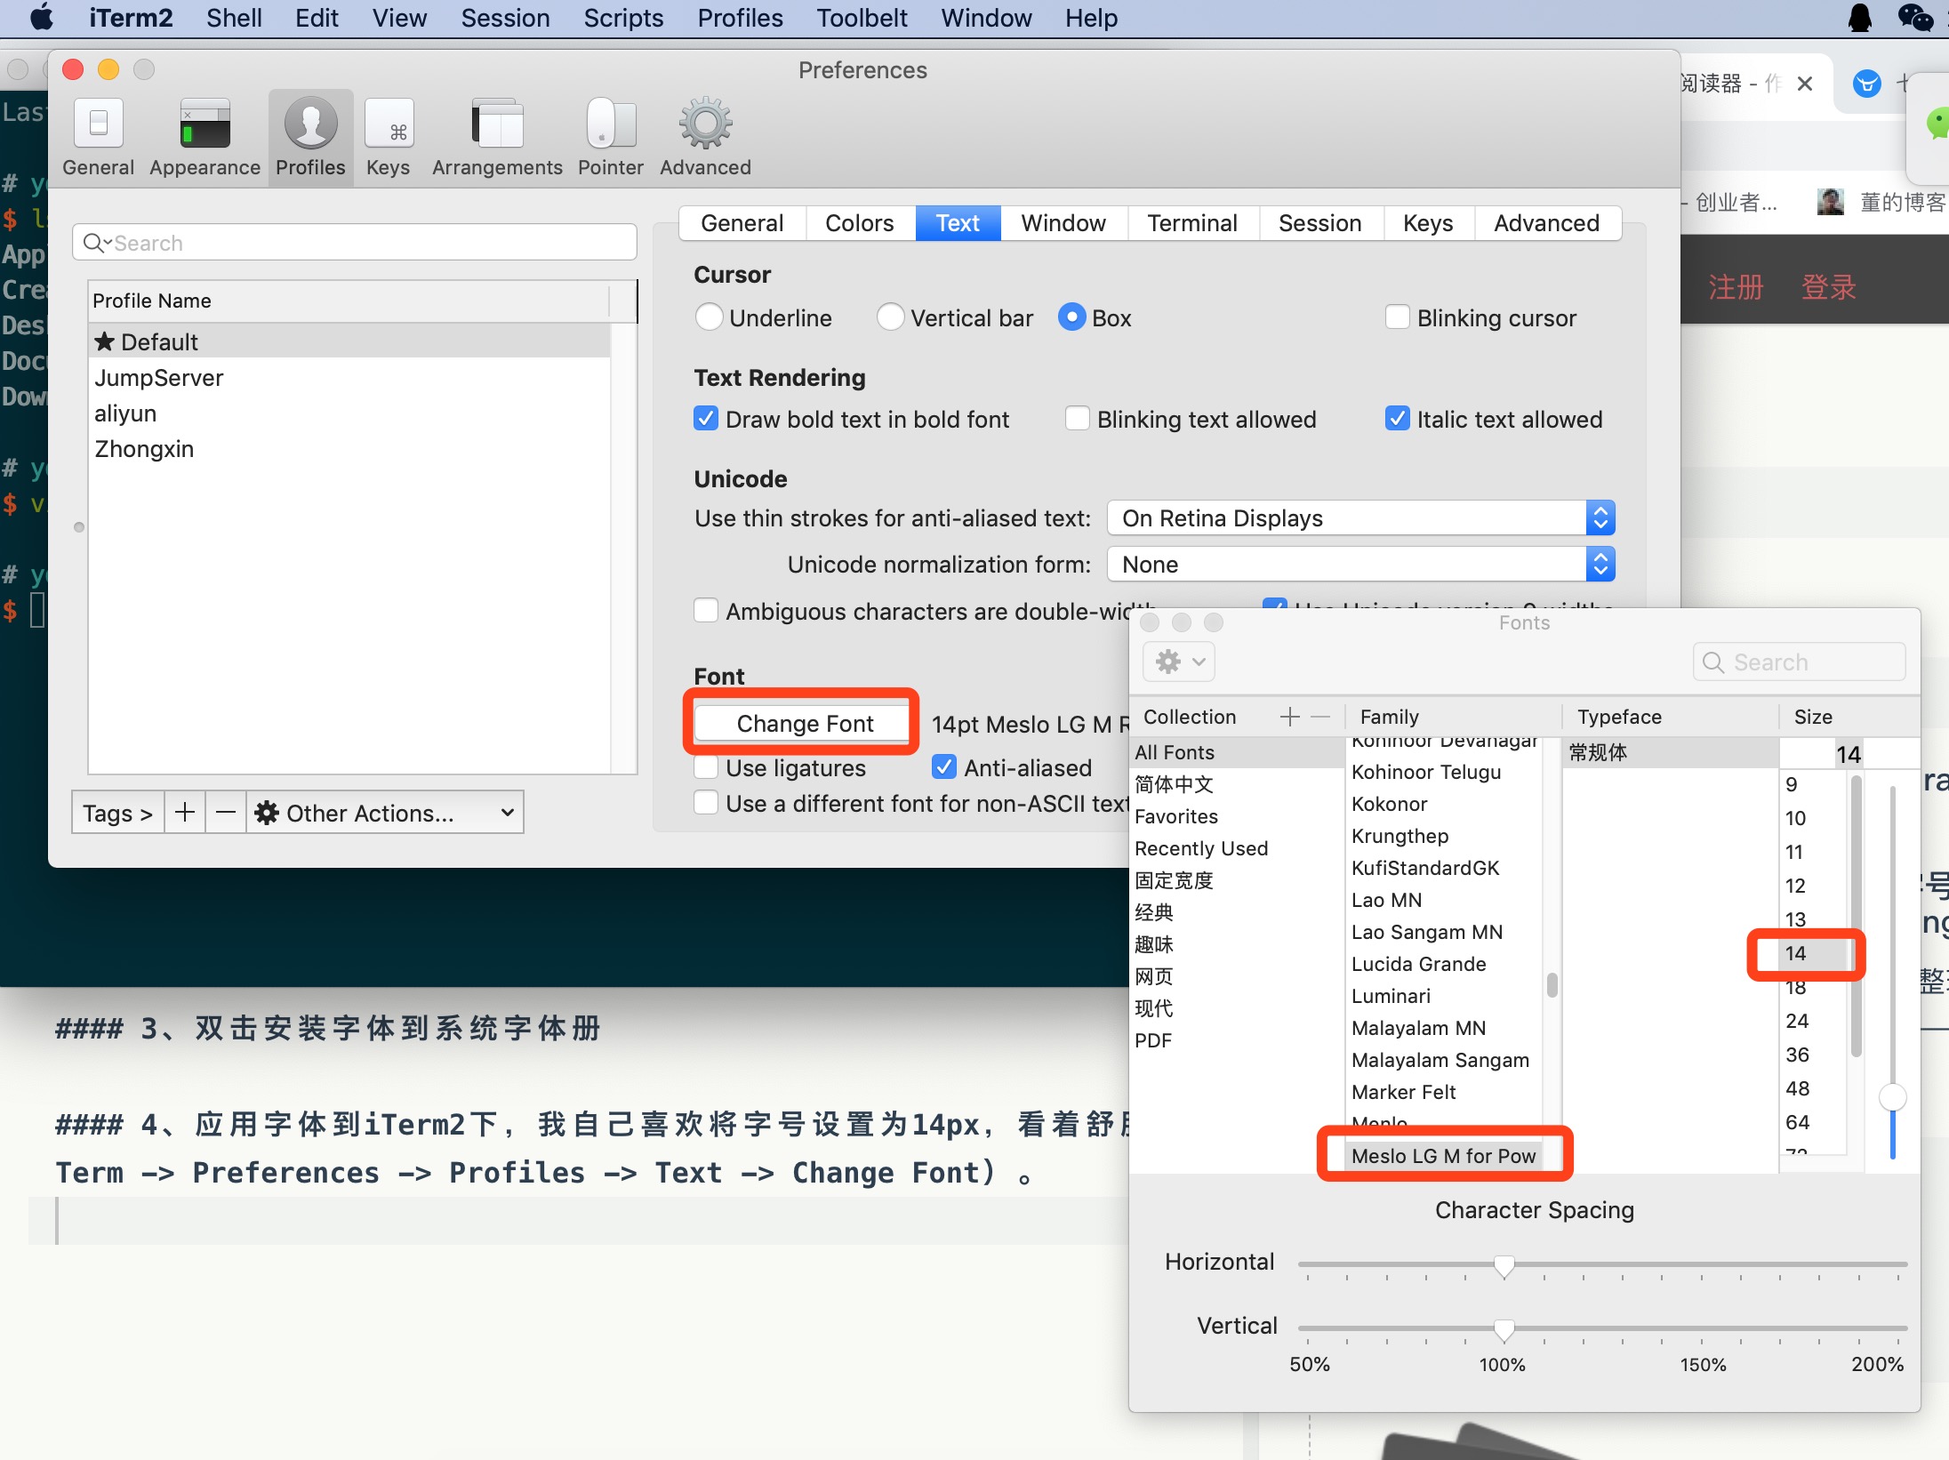Click the minus button to remove profile
The width and height of the screenshot is (1949, 1460).
tap(226, 812)
